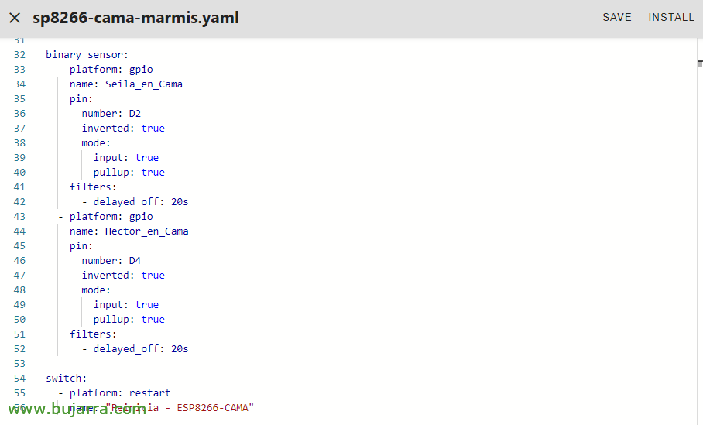Image resolution: width=703 pixels, height=425 pixels.
Task: Click the switch: section header
Action: coord(67,379)
